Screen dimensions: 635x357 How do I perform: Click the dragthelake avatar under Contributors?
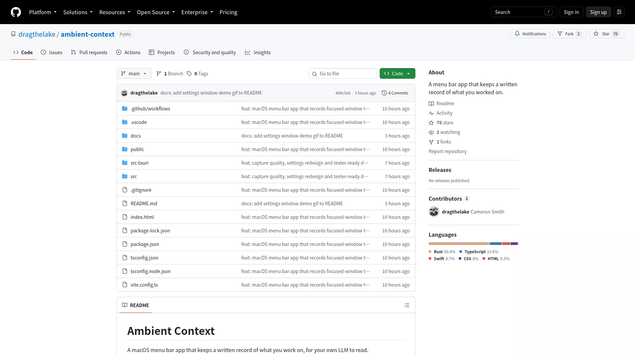(x=434, y=212)
